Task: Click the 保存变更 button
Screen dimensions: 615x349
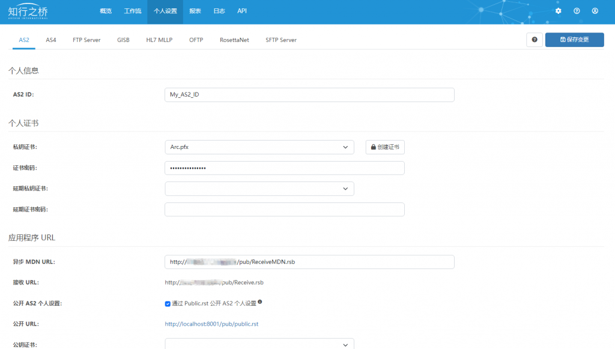Action: click(574, 40)
